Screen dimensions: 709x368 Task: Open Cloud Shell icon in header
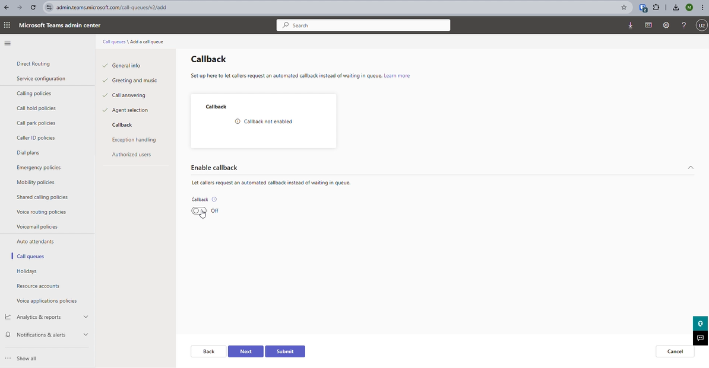pos(648,25)
